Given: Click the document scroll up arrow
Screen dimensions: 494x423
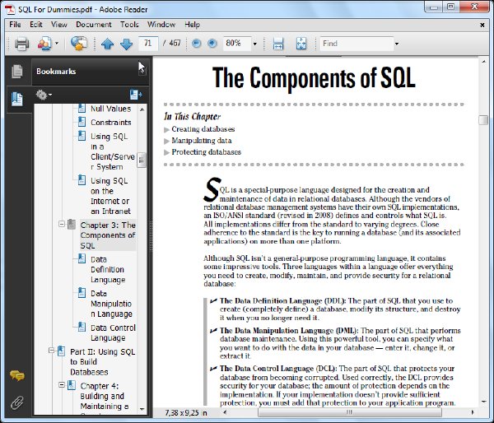Looking at the screenshot, I should [x=483, y=62].
